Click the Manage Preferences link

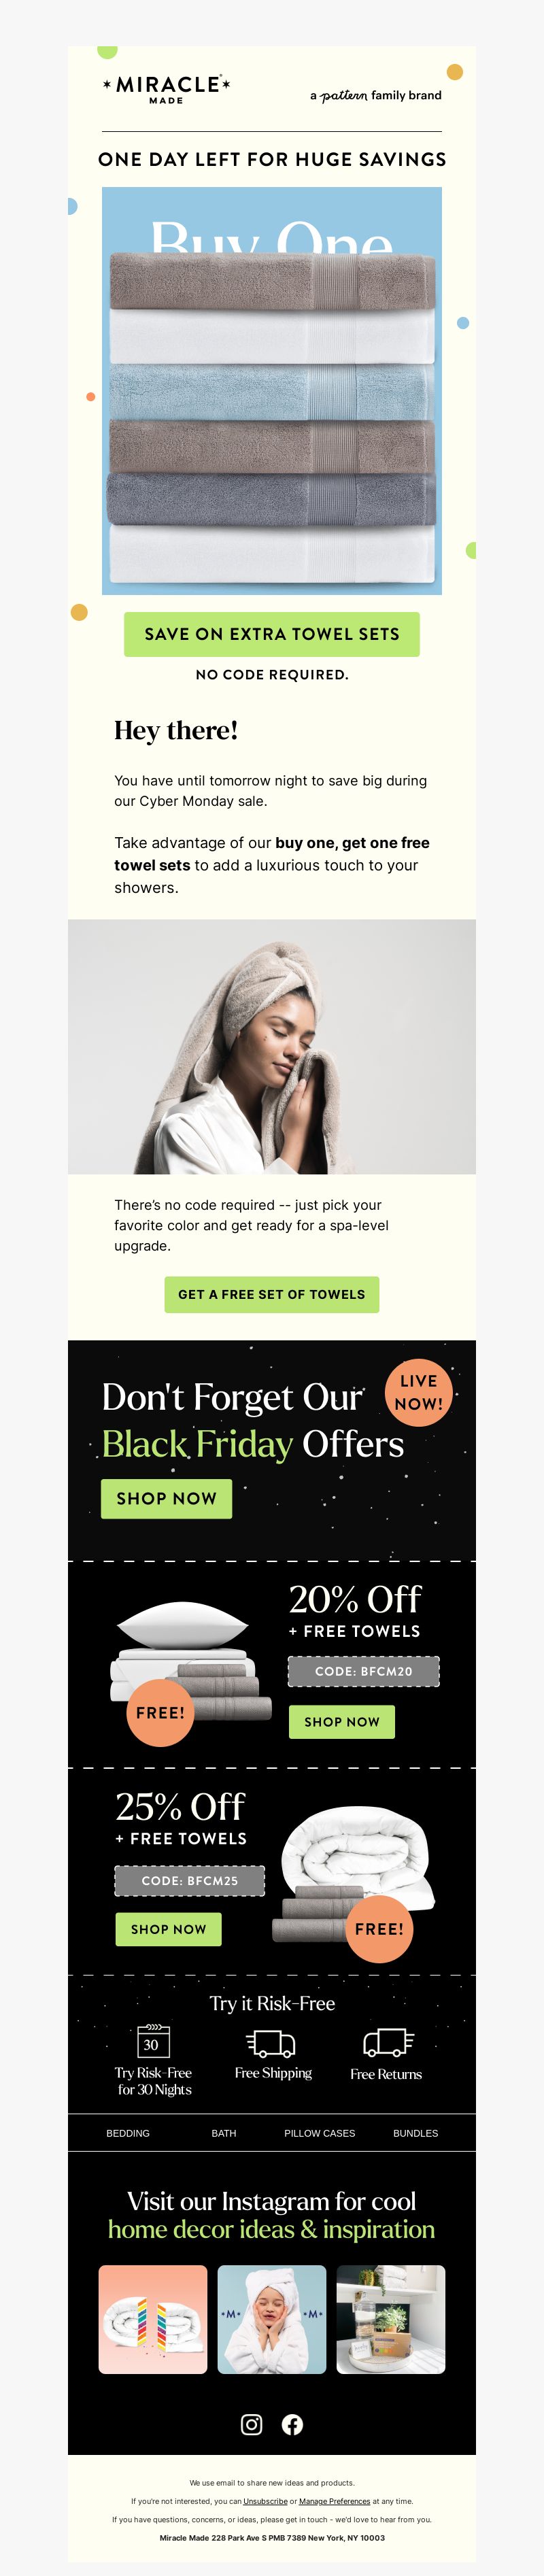coord(334,2501)
